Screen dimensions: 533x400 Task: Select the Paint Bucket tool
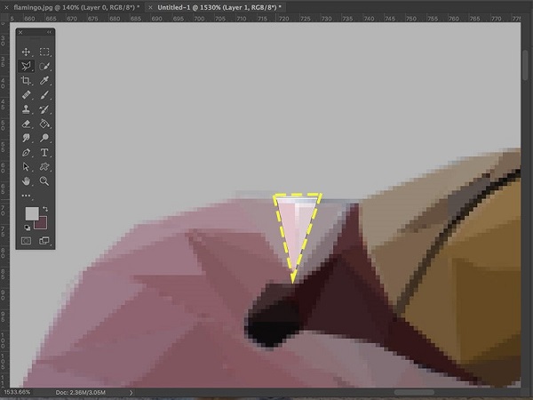tap(44, 124)
